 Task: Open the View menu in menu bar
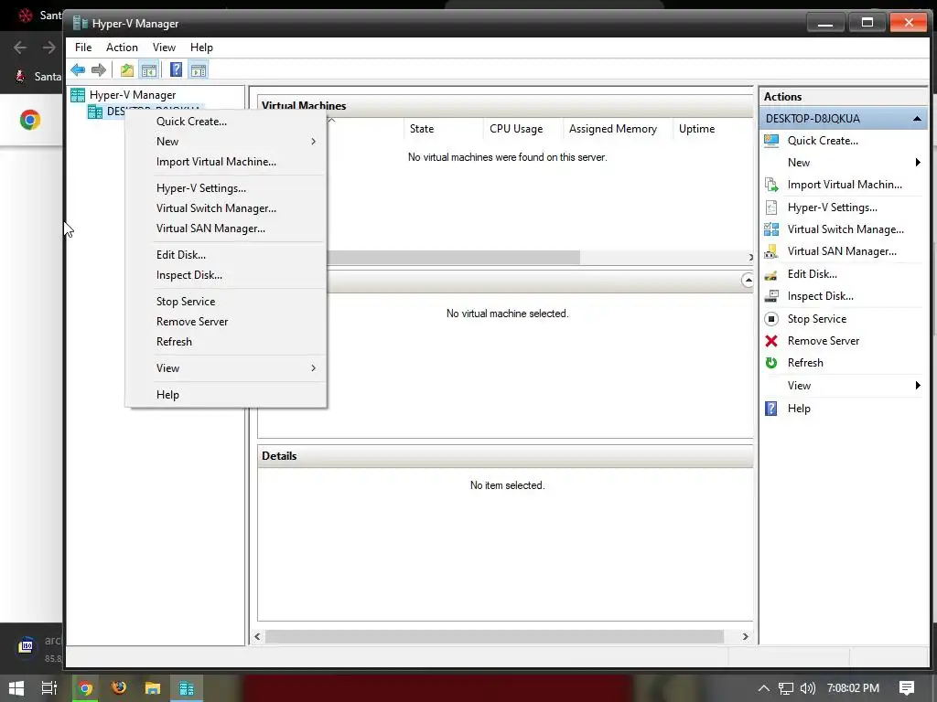[x=164, y=48]
